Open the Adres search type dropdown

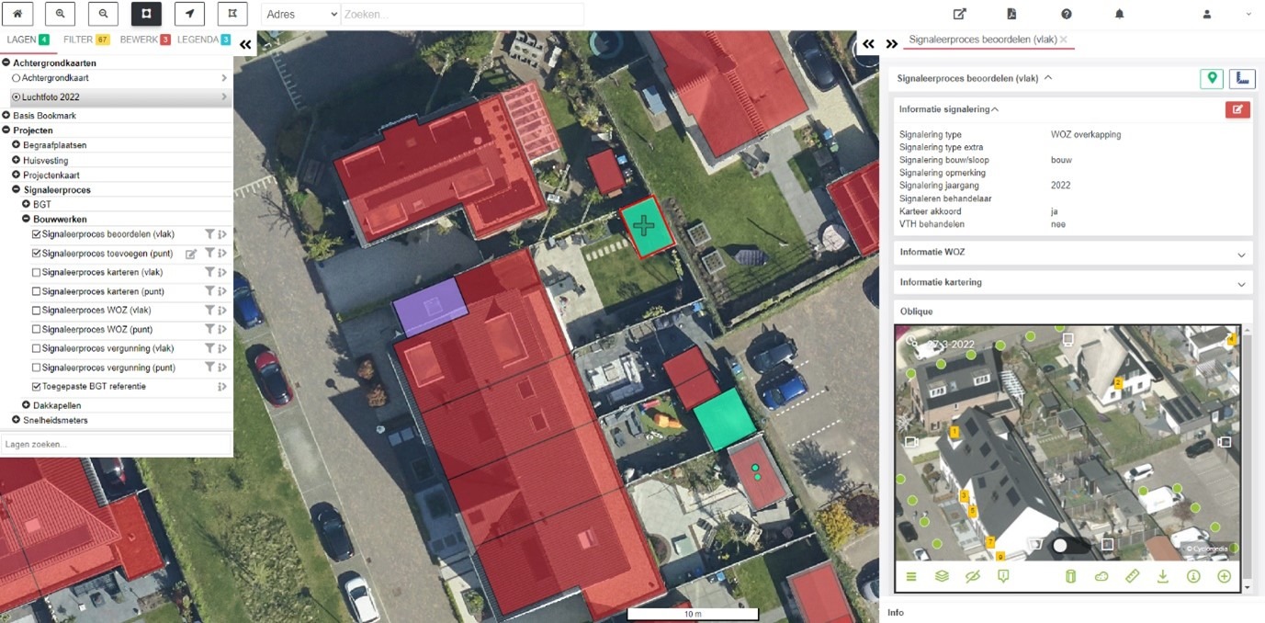301,15
